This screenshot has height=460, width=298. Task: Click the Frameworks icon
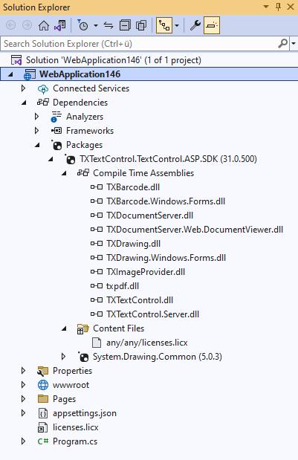coord(56,131)
